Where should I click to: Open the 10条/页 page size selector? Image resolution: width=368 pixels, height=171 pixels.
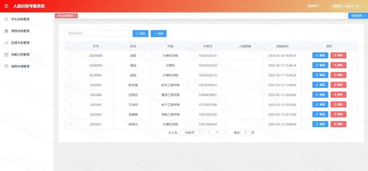point(191,133)
